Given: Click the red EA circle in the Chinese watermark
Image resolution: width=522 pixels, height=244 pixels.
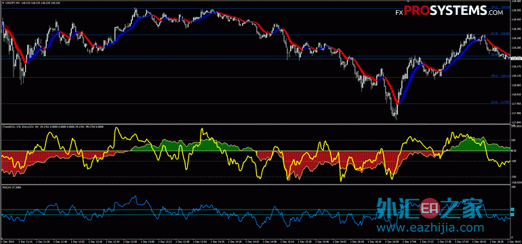Looking at the screenshot, I should pyautogui.click(x=429, y=208).
